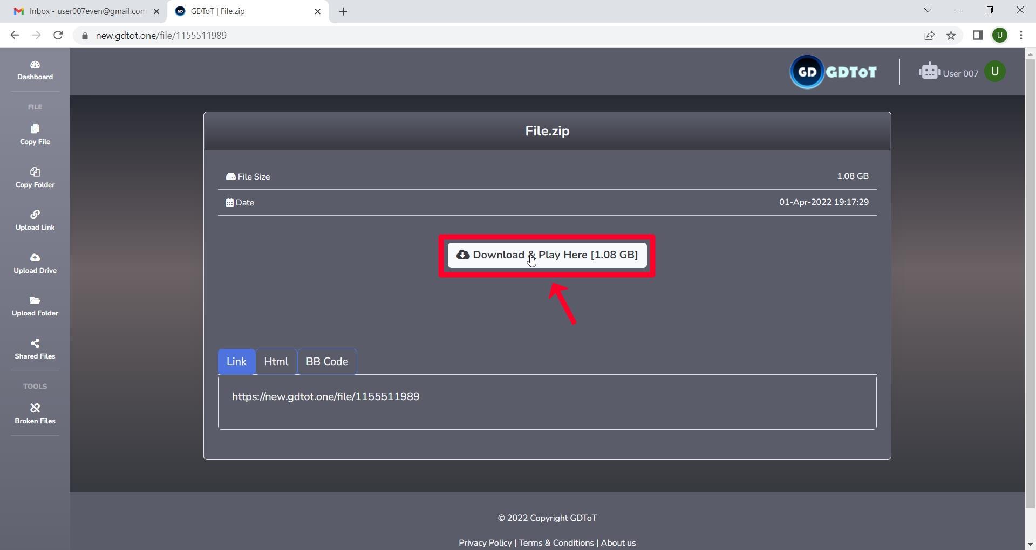This screenshot has width=1036, height=550.
Task: Select Copy File in sidebar
Action: (35, 135)
